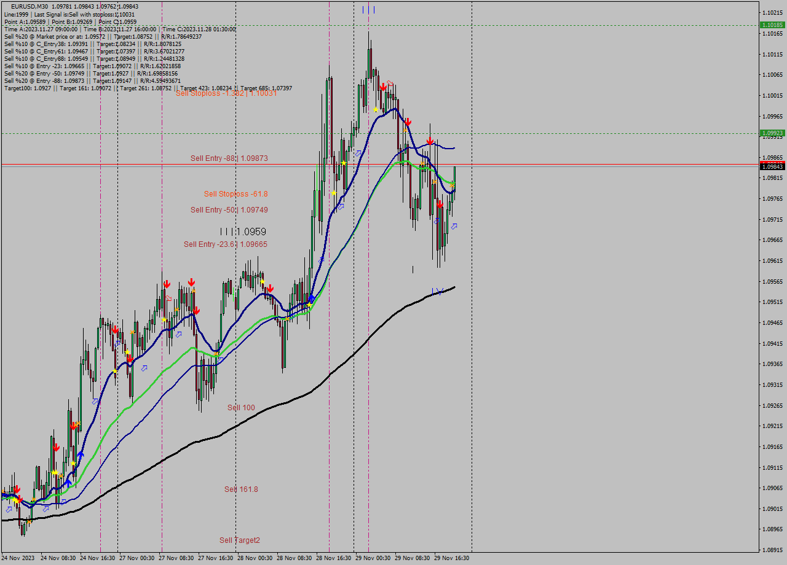This screenshot has height=565, width=787.
Task: Click the leftmost red sell arrow on the chart
Action: point(18,489)
